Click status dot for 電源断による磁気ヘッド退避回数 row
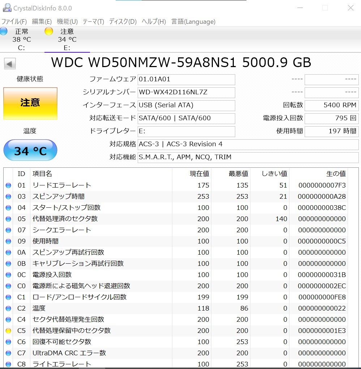 [8, 286]
